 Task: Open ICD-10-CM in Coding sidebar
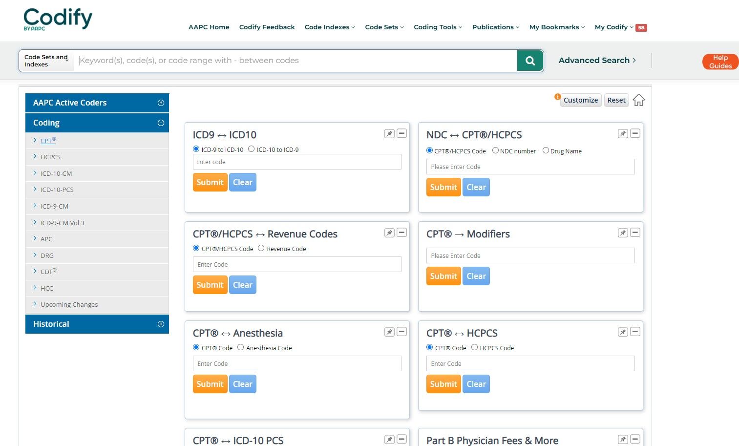click(x=56, y=173)
